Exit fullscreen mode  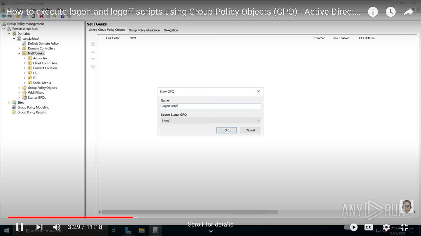[x=404, y=227]
